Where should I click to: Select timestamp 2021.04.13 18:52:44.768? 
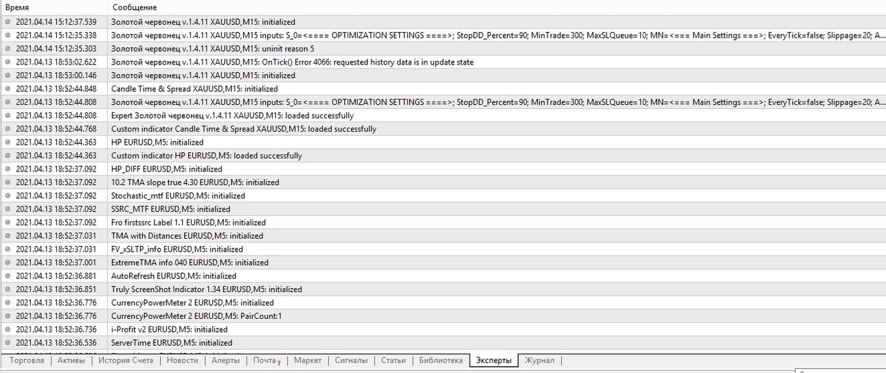[56, 129]
